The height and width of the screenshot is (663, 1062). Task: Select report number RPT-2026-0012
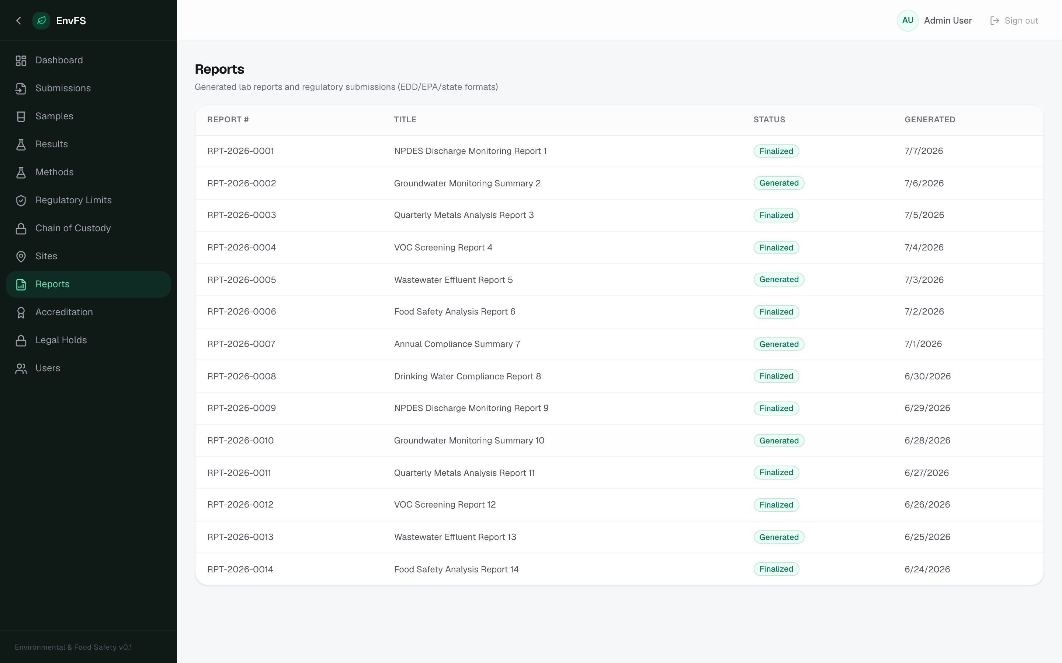point(240,505)
